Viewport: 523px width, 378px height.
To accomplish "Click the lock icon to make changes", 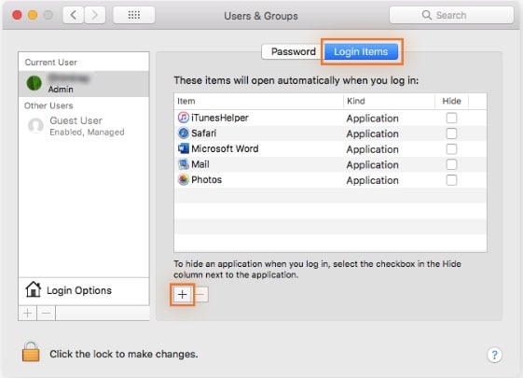I will tap(31, 352).
